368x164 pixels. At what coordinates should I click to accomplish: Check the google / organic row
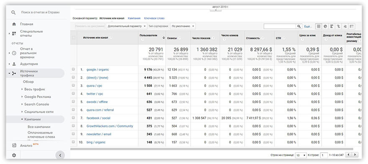click(73, 69)
